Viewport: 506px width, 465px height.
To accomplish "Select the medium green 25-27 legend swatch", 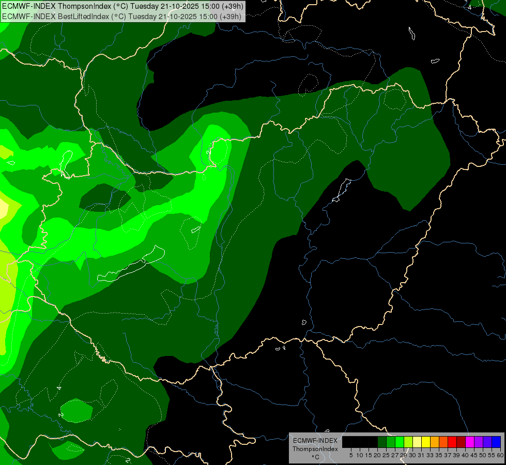I will pyautogui.click(x=391, y=442).
